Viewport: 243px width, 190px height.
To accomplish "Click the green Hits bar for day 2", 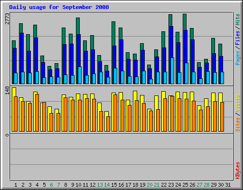I will click(21, 28).
